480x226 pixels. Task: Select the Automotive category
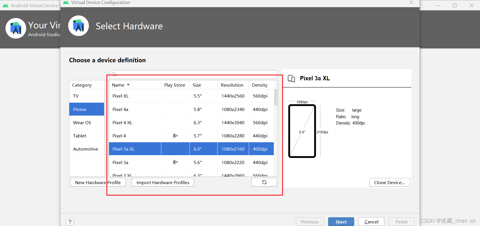(87, 149)
